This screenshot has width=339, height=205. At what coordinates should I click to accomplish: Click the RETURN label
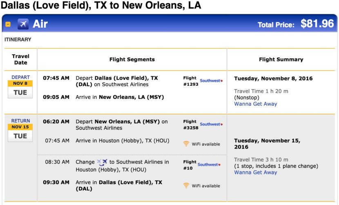[20, 120]
